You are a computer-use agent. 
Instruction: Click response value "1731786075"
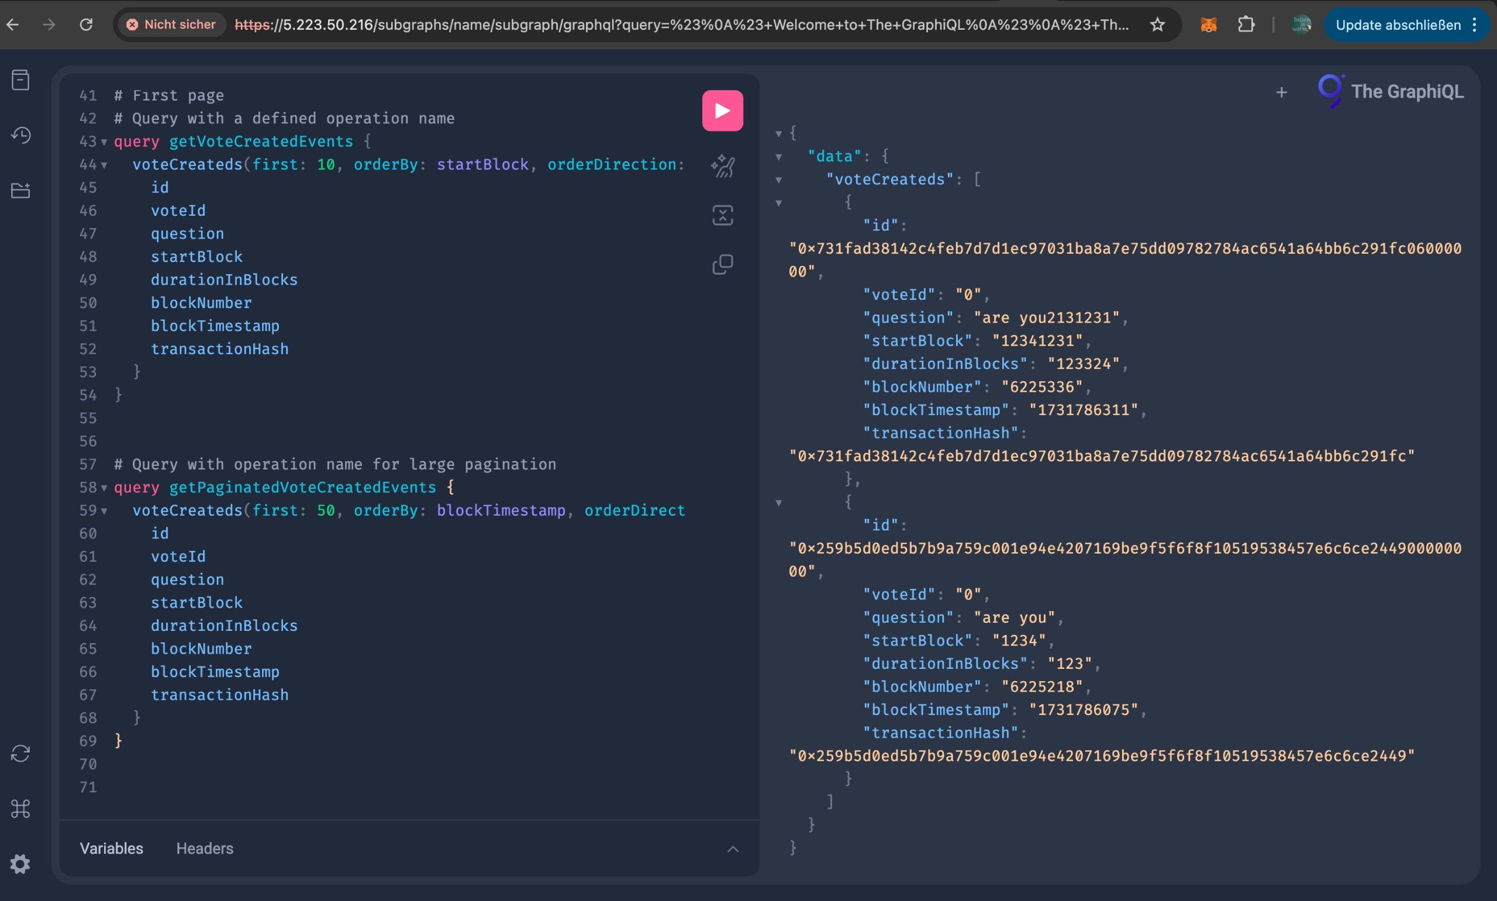(1084, 710)
